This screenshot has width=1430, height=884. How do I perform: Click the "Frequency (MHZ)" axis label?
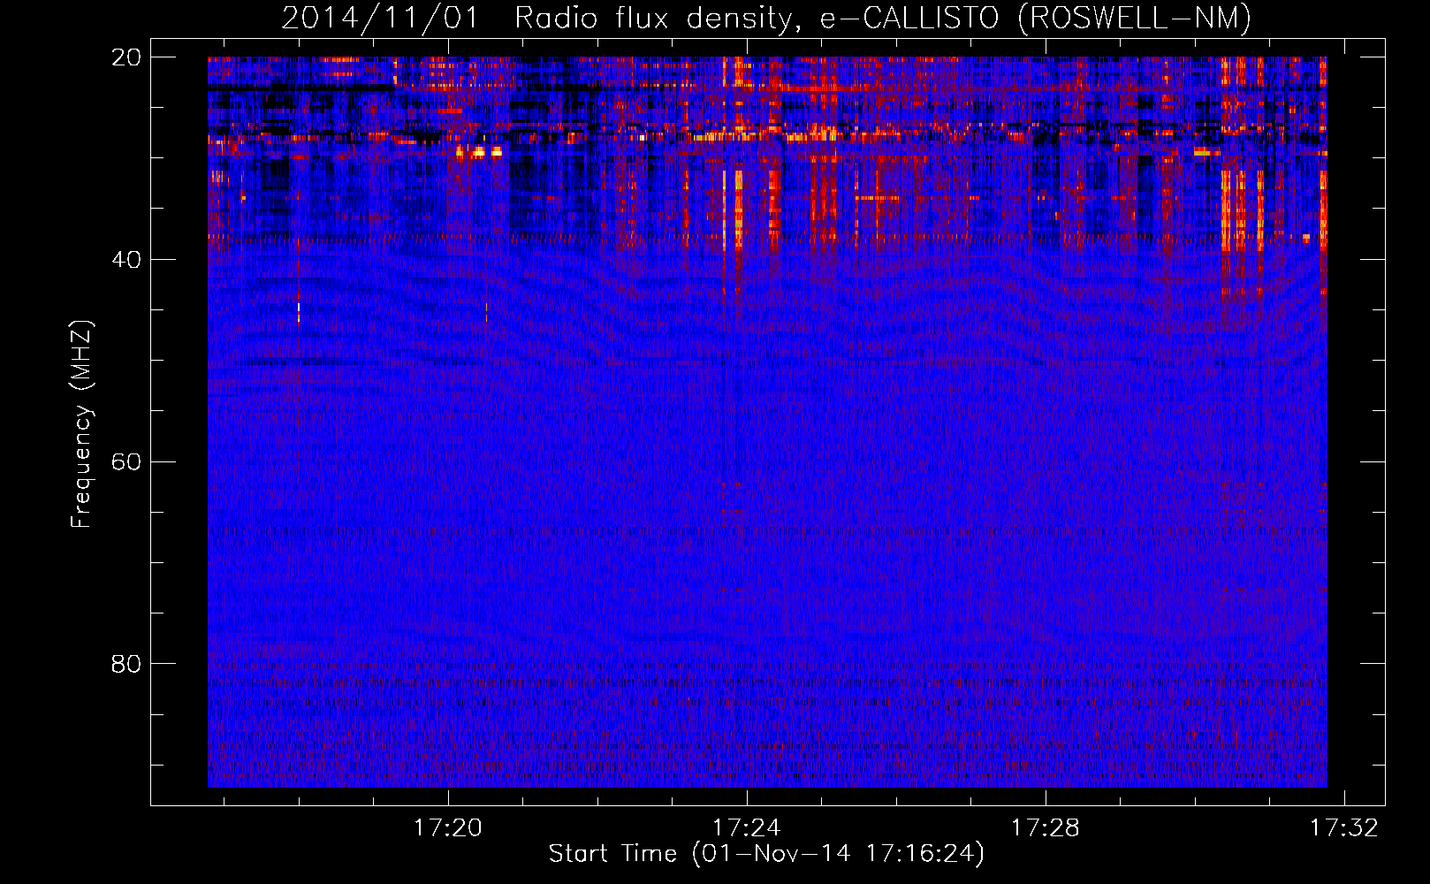(80, 424)
